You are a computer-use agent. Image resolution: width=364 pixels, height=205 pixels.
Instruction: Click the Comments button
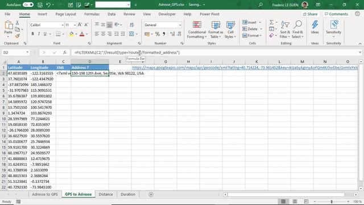coord(336,14)
